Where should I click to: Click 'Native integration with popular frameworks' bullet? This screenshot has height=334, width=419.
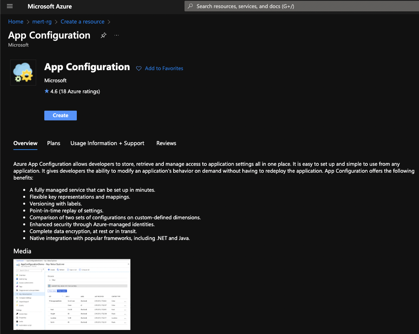(x=110, y=238)
